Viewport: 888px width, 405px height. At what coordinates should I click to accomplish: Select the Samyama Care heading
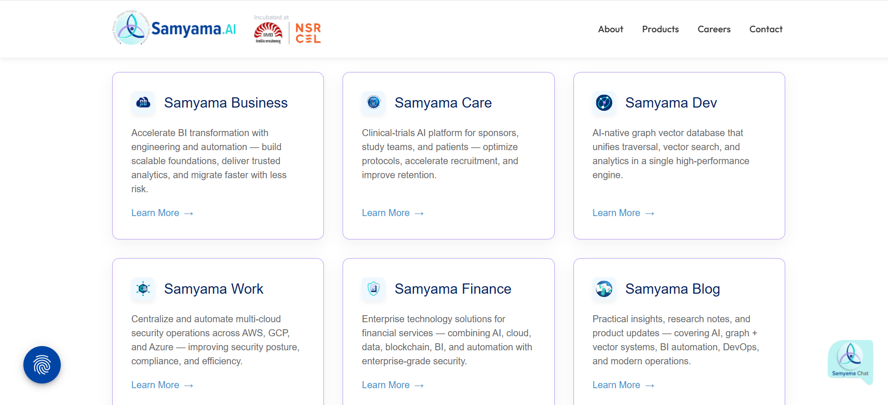[443, 102]
